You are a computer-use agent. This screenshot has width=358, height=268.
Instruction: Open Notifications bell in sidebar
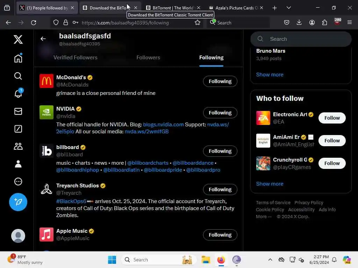point(18,93)
